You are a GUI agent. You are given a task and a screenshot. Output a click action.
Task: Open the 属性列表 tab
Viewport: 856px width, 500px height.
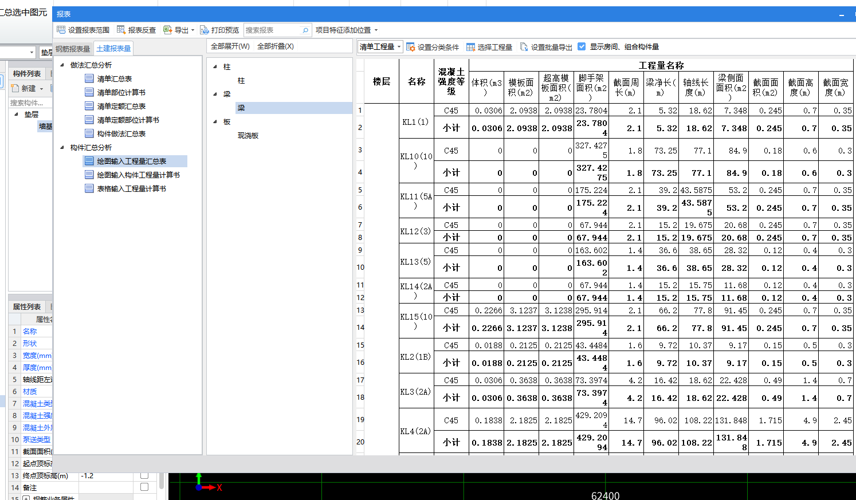(x=27, y=306)
